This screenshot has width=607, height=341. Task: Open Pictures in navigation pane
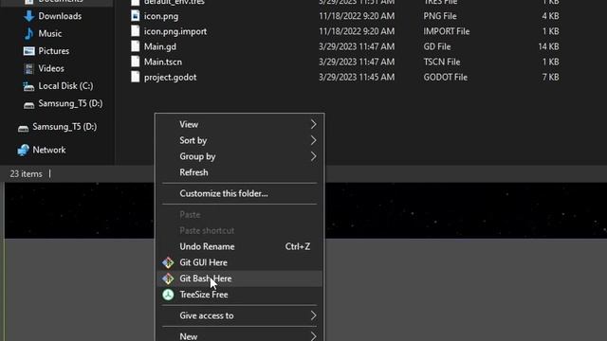(x=53, y=51)
